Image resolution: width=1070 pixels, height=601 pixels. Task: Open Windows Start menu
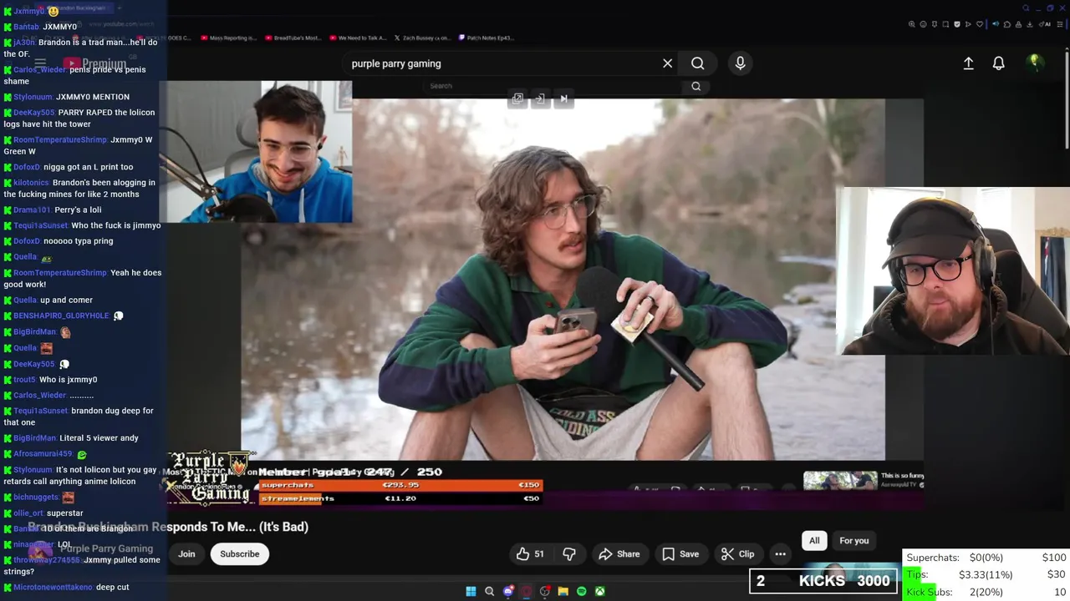[471, 591]
